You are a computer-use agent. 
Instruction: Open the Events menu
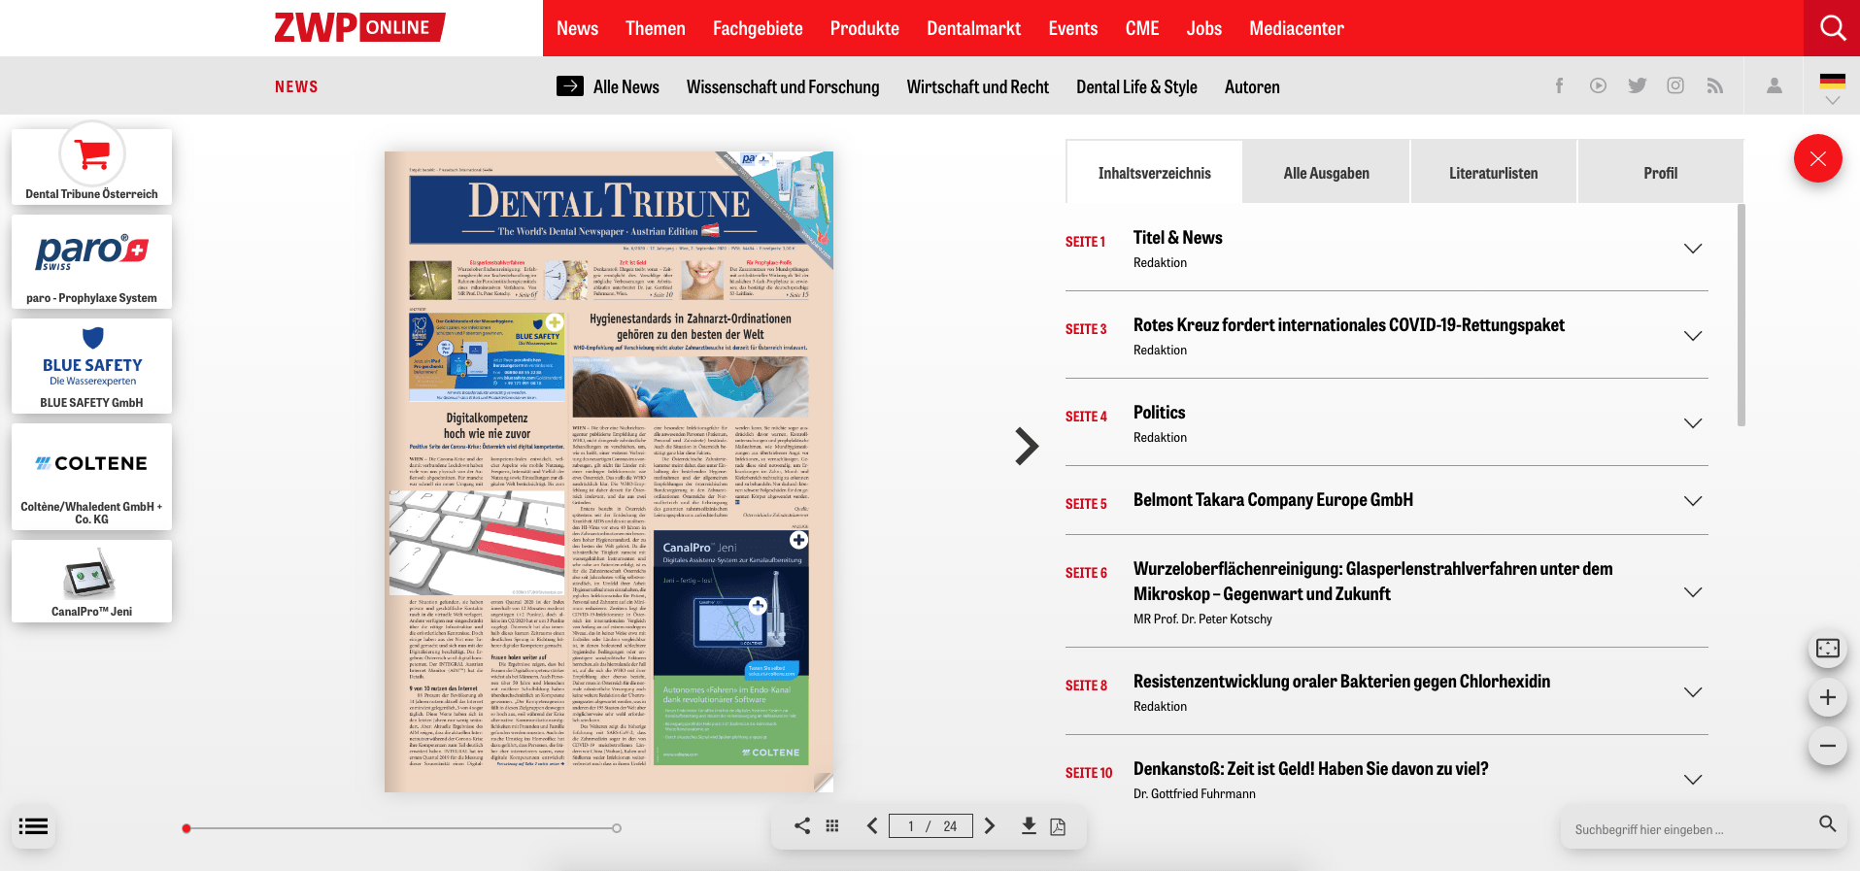1073,28
